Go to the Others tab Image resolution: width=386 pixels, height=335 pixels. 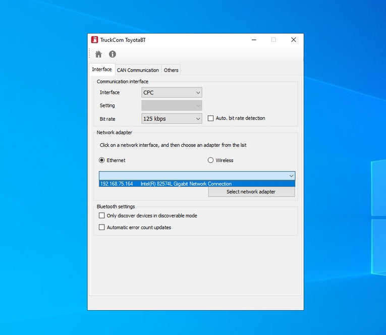(171, 70)
